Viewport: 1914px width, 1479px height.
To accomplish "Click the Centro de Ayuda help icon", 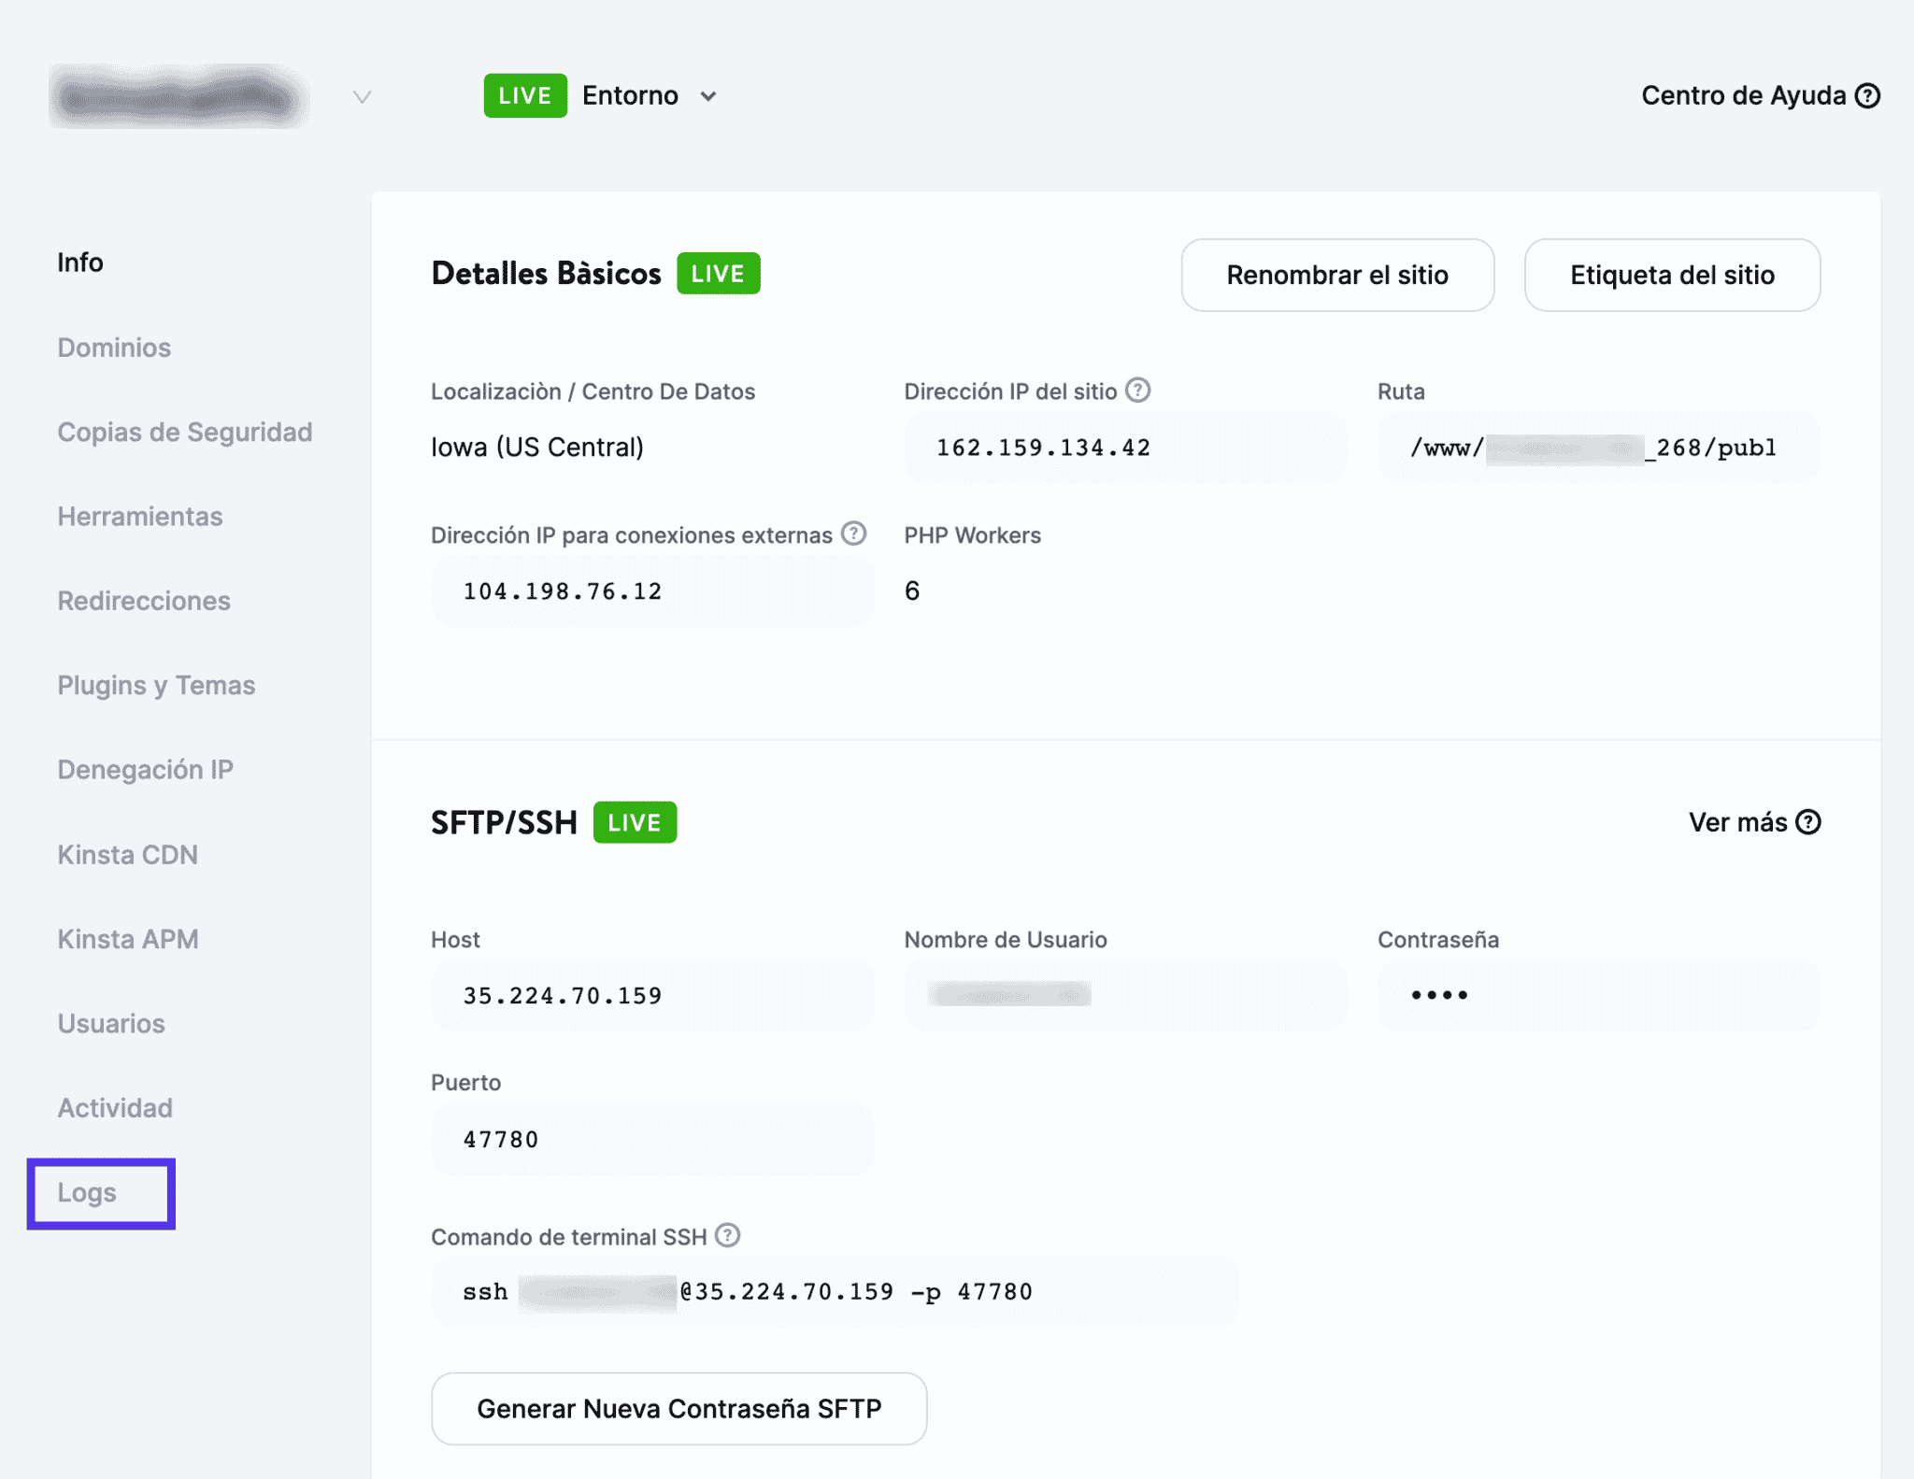I will (x=1867, y=96).
